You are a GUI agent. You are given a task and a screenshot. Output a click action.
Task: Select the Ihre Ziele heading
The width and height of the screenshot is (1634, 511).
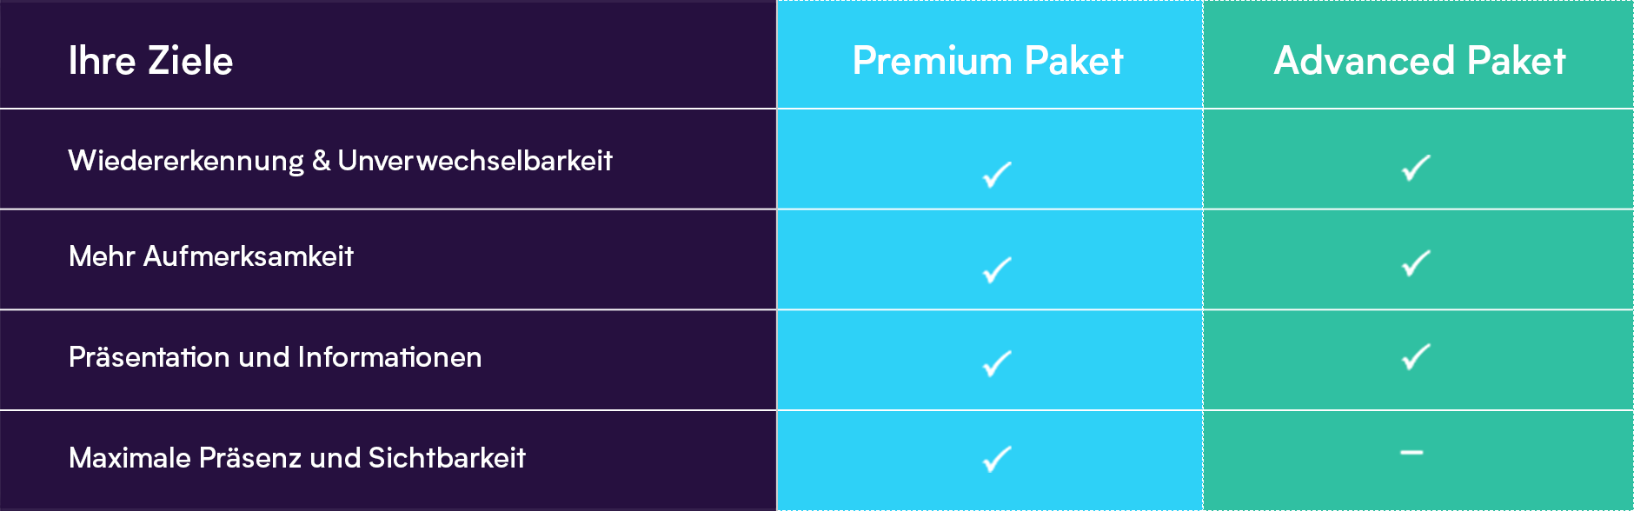pyautogui.click(x=151, y=61)
